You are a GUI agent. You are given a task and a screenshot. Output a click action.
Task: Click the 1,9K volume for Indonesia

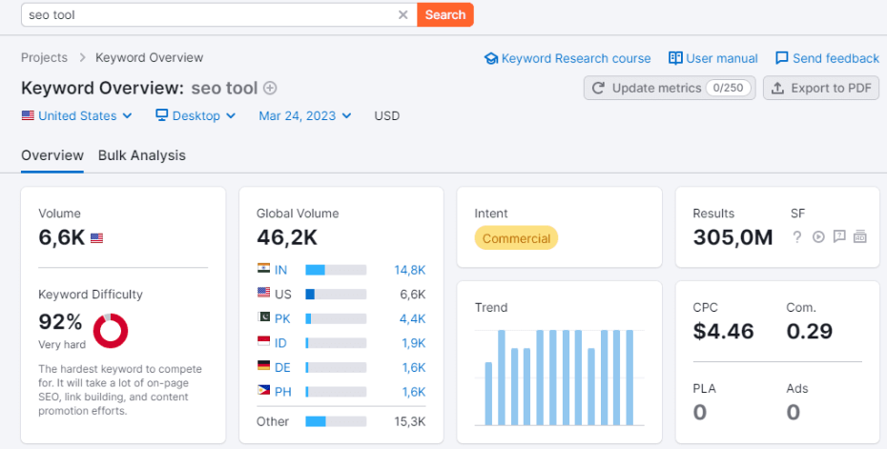(414, 343)
